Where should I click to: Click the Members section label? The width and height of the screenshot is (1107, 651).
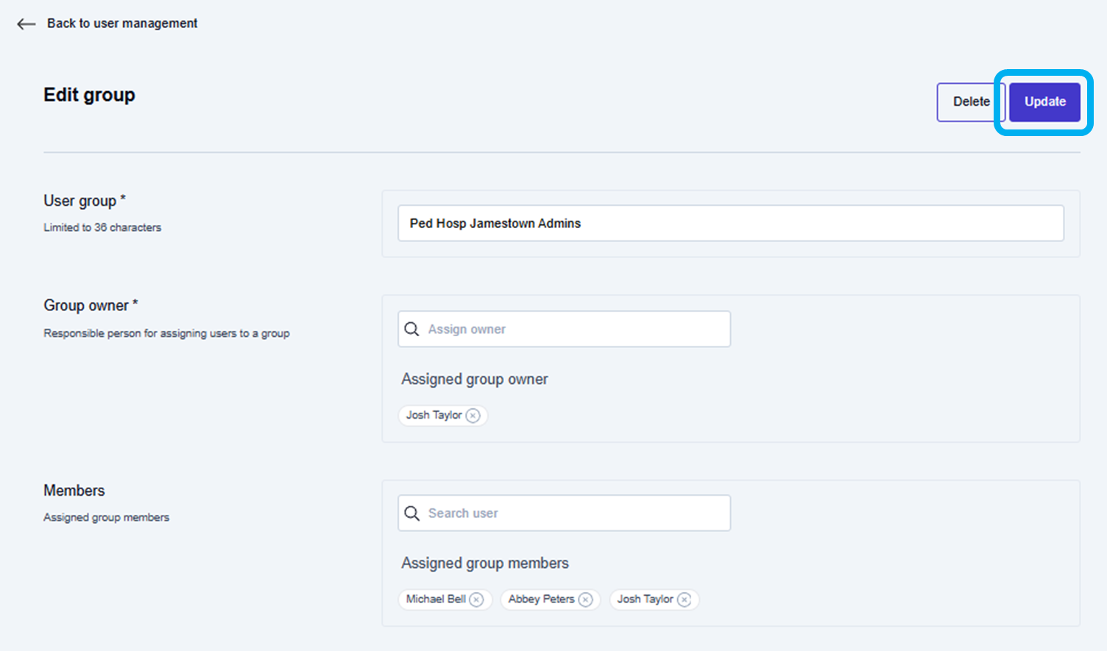(74, 491)
